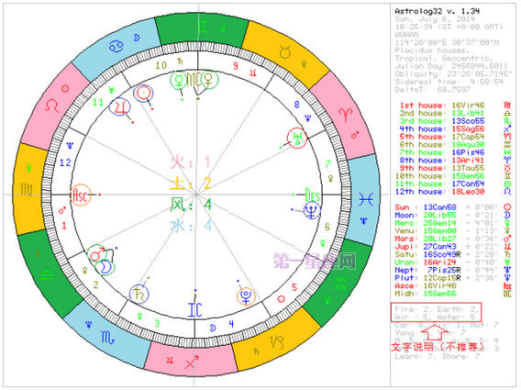Click the orange-circled Pluto glyph in the wheel

click(246, 296)
